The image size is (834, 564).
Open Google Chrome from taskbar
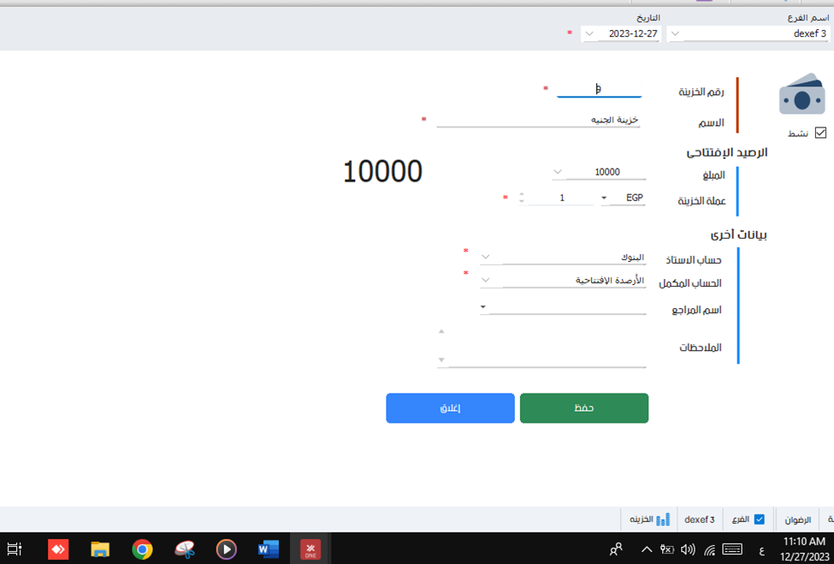coord(142,549)
